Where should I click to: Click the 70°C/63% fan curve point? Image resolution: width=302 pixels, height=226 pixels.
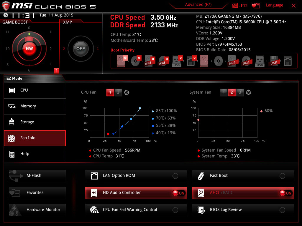(x=131, y=119)
